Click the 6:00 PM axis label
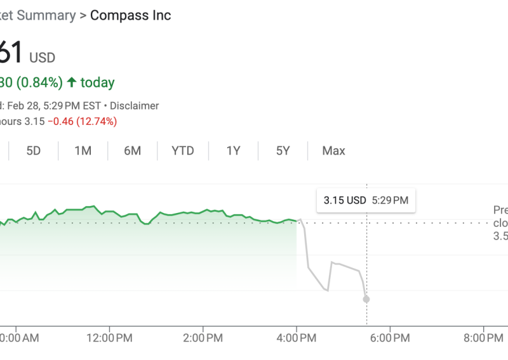The width and height of the screenshot is (508, 360). click(x=390, y=338)
